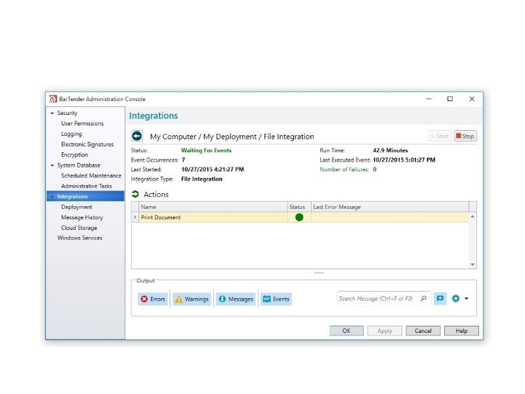This screenshot has height=394, width=525.
Task: Open User Permissions in sidebar
Action: (83, 123)
